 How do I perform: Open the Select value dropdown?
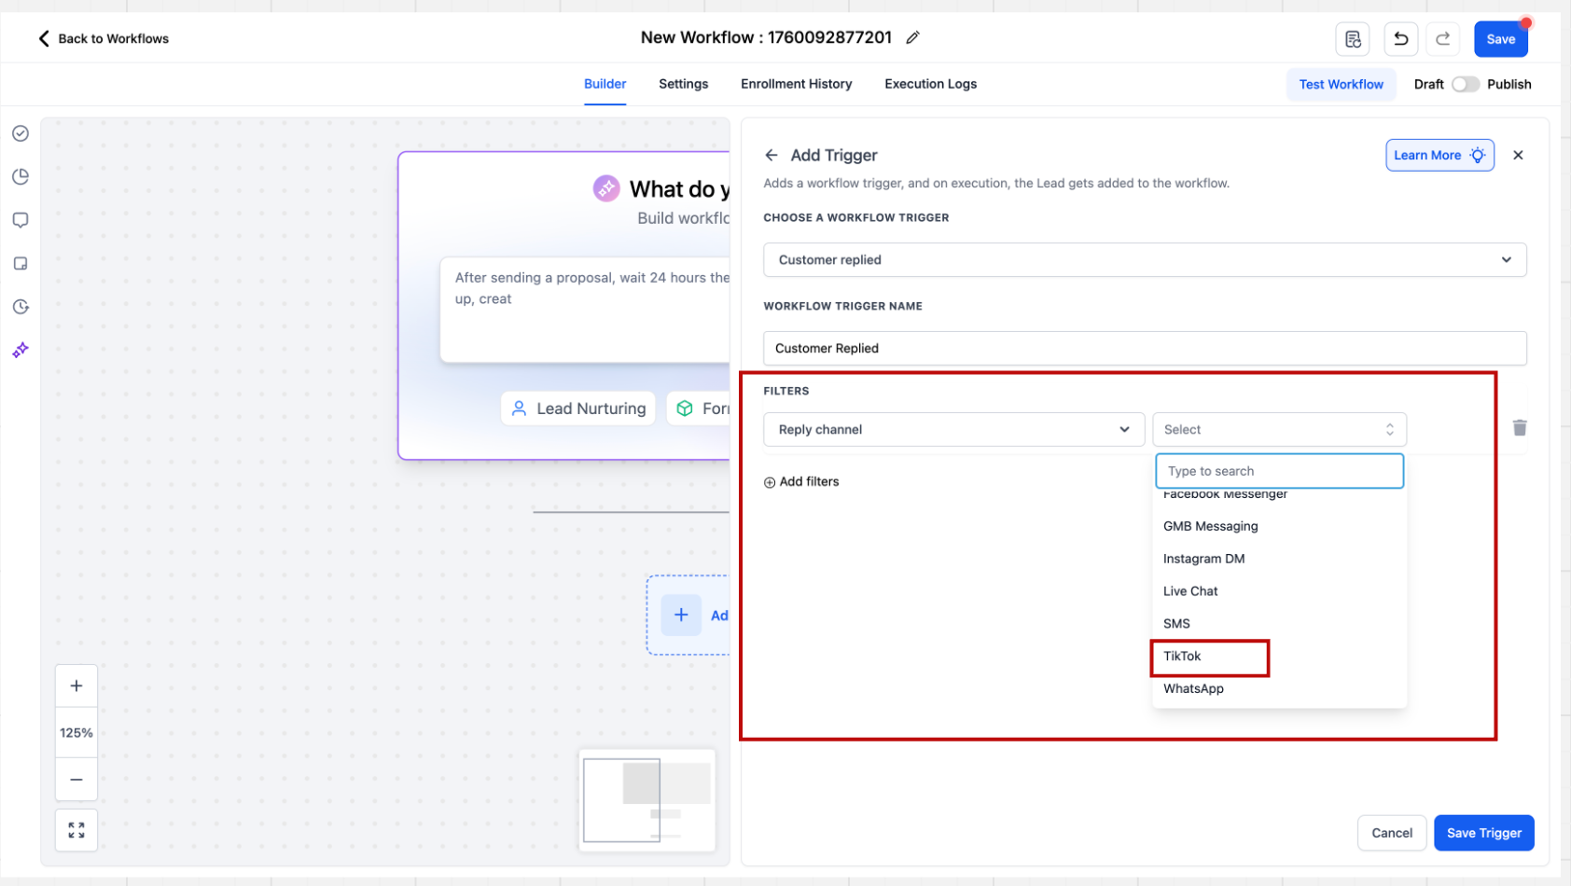(1278, 430)
